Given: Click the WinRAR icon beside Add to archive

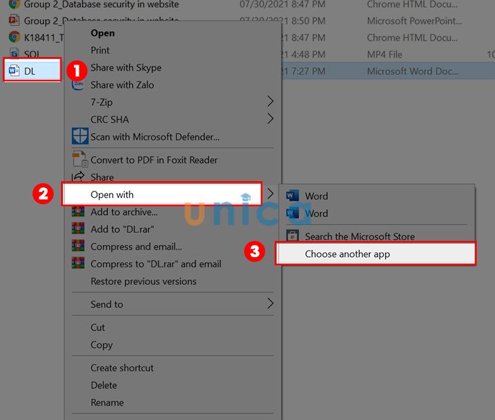Looking at the screenshot, I should pyautogui.click(x=78, y=211).
